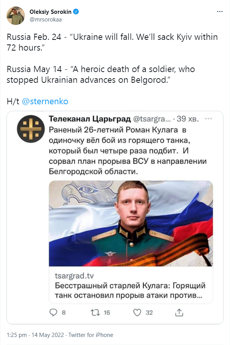Open the tweet's three-dot more menu

pos(220,11)
